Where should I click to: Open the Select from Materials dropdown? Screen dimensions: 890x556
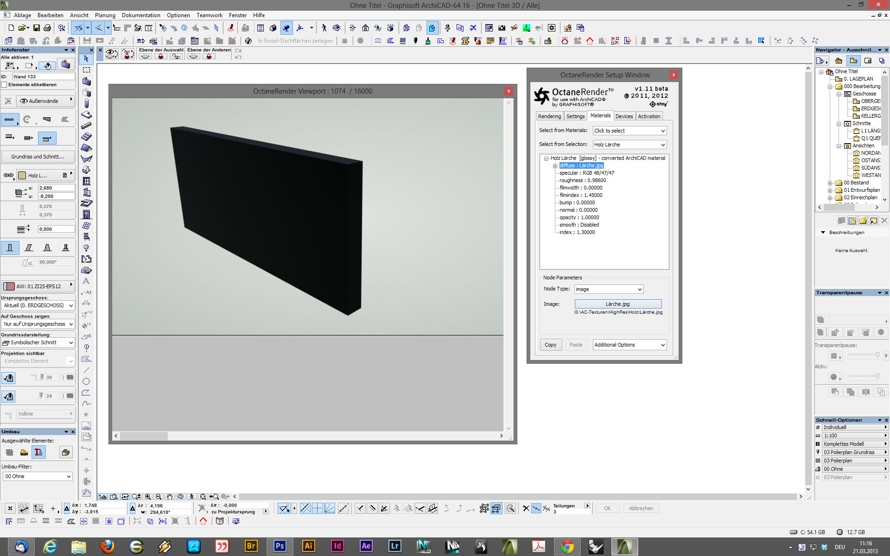629,131
